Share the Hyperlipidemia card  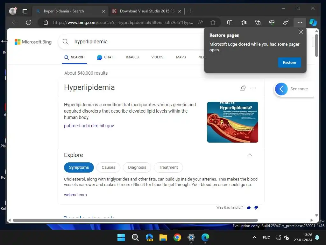(x=242, y=88)
